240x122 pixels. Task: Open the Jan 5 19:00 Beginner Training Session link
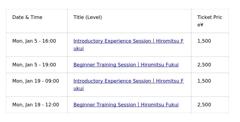click(x=126, y=65)
